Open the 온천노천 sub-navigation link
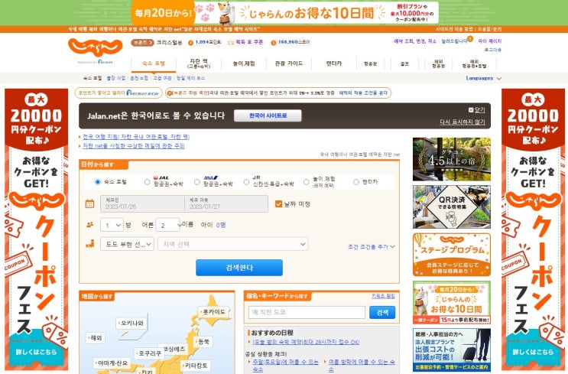Screen dimensions: 568x374 pos(139,78)
